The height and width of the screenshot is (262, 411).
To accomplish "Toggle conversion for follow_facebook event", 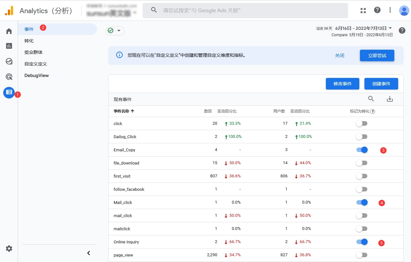I will point(362,189).
